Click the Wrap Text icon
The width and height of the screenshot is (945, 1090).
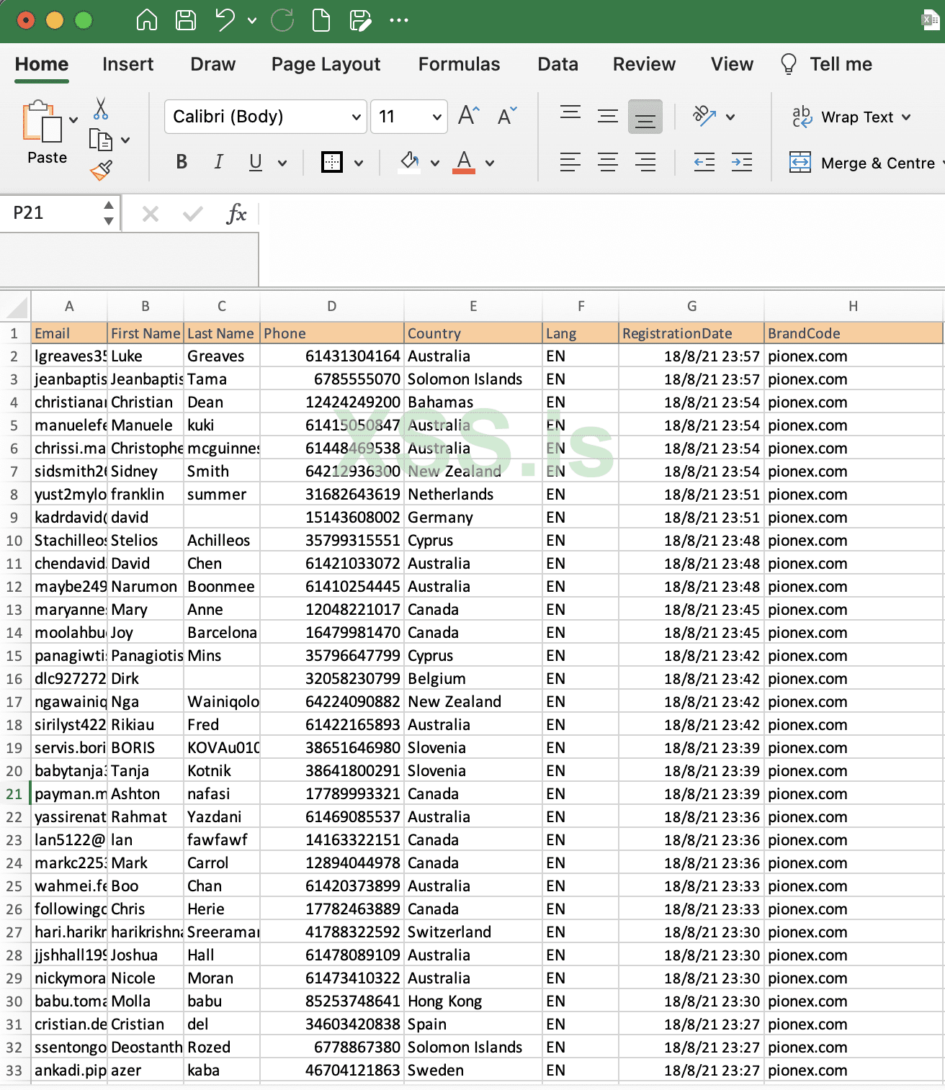[802, 117]
